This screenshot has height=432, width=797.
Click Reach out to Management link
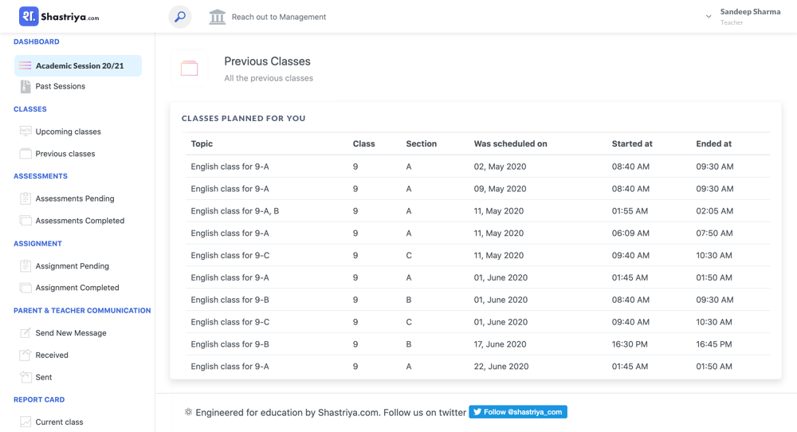[278, 17]
